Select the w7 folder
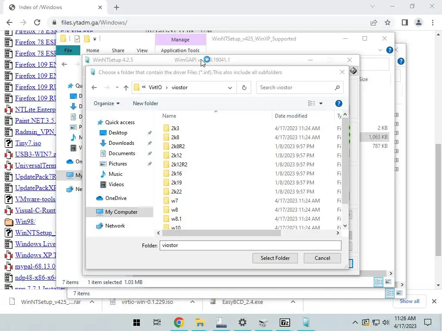This screenshot has width=442, height=331. click(x=174, y=201)
